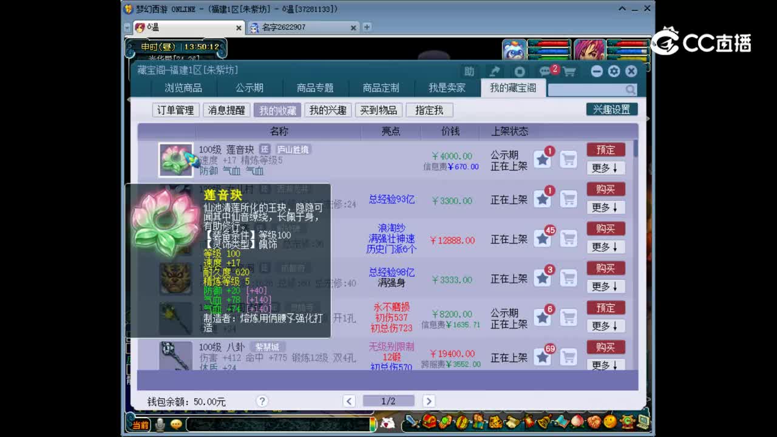Switch to the 我是卖家 tab
The height and width of the screenshot is (437, 777).
(x=447, y=88)
